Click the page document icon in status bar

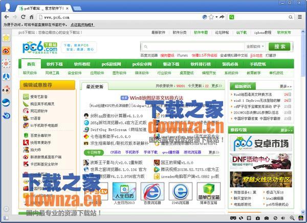pos(249,218)
